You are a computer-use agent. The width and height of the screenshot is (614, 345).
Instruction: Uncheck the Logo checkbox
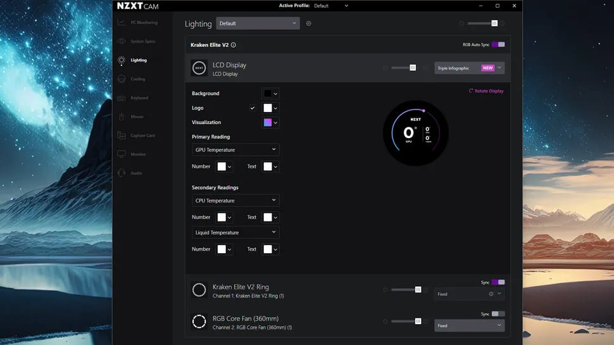coord(253,108)
